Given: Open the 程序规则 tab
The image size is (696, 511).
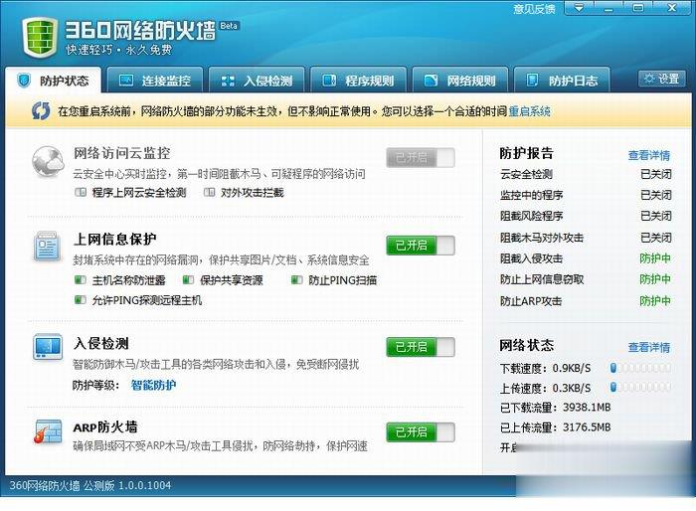Looking at the screenshot, I should (x=359, y=81).
